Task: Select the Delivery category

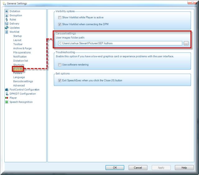Action: point(14,24)
